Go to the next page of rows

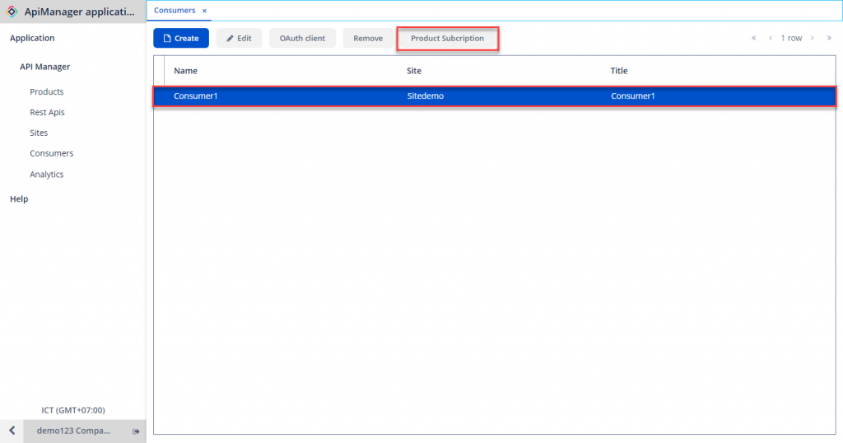[x=812, y=38]
